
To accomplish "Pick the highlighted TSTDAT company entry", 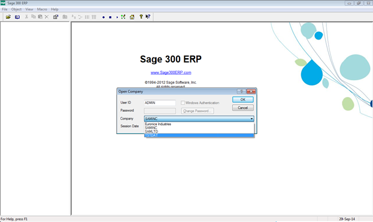I will [199, 135].
